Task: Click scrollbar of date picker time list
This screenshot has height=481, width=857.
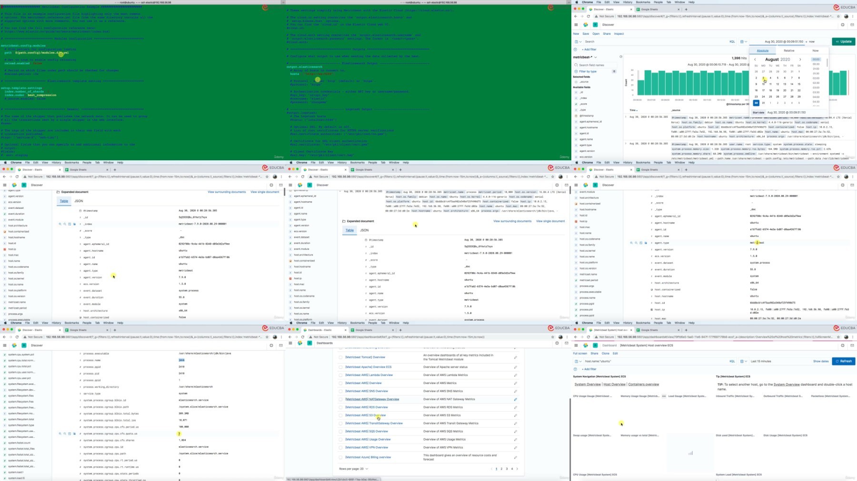Action: pos(827,62)
